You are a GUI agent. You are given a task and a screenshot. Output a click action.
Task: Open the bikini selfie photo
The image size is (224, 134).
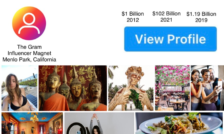click(x=19, y=88)
